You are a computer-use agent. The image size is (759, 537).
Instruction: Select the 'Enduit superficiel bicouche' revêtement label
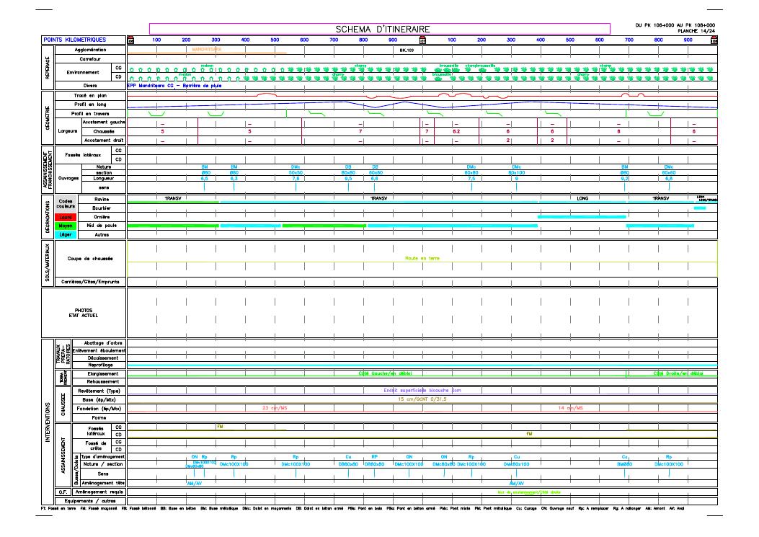point(422,390)
